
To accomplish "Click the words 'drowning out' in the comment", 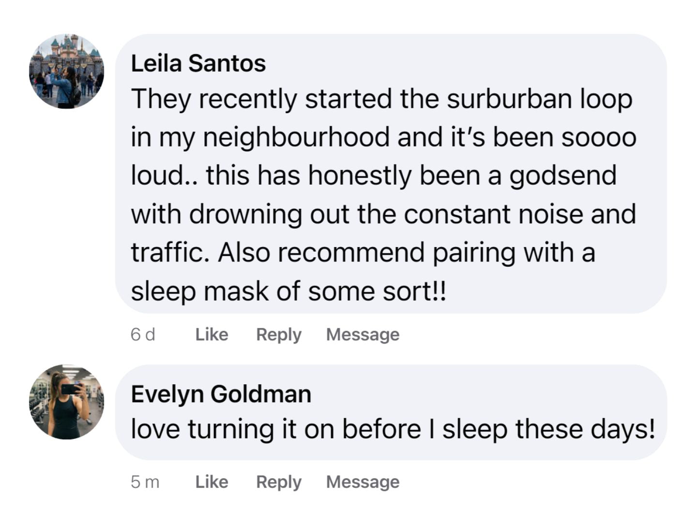I will tap(269, 214).
